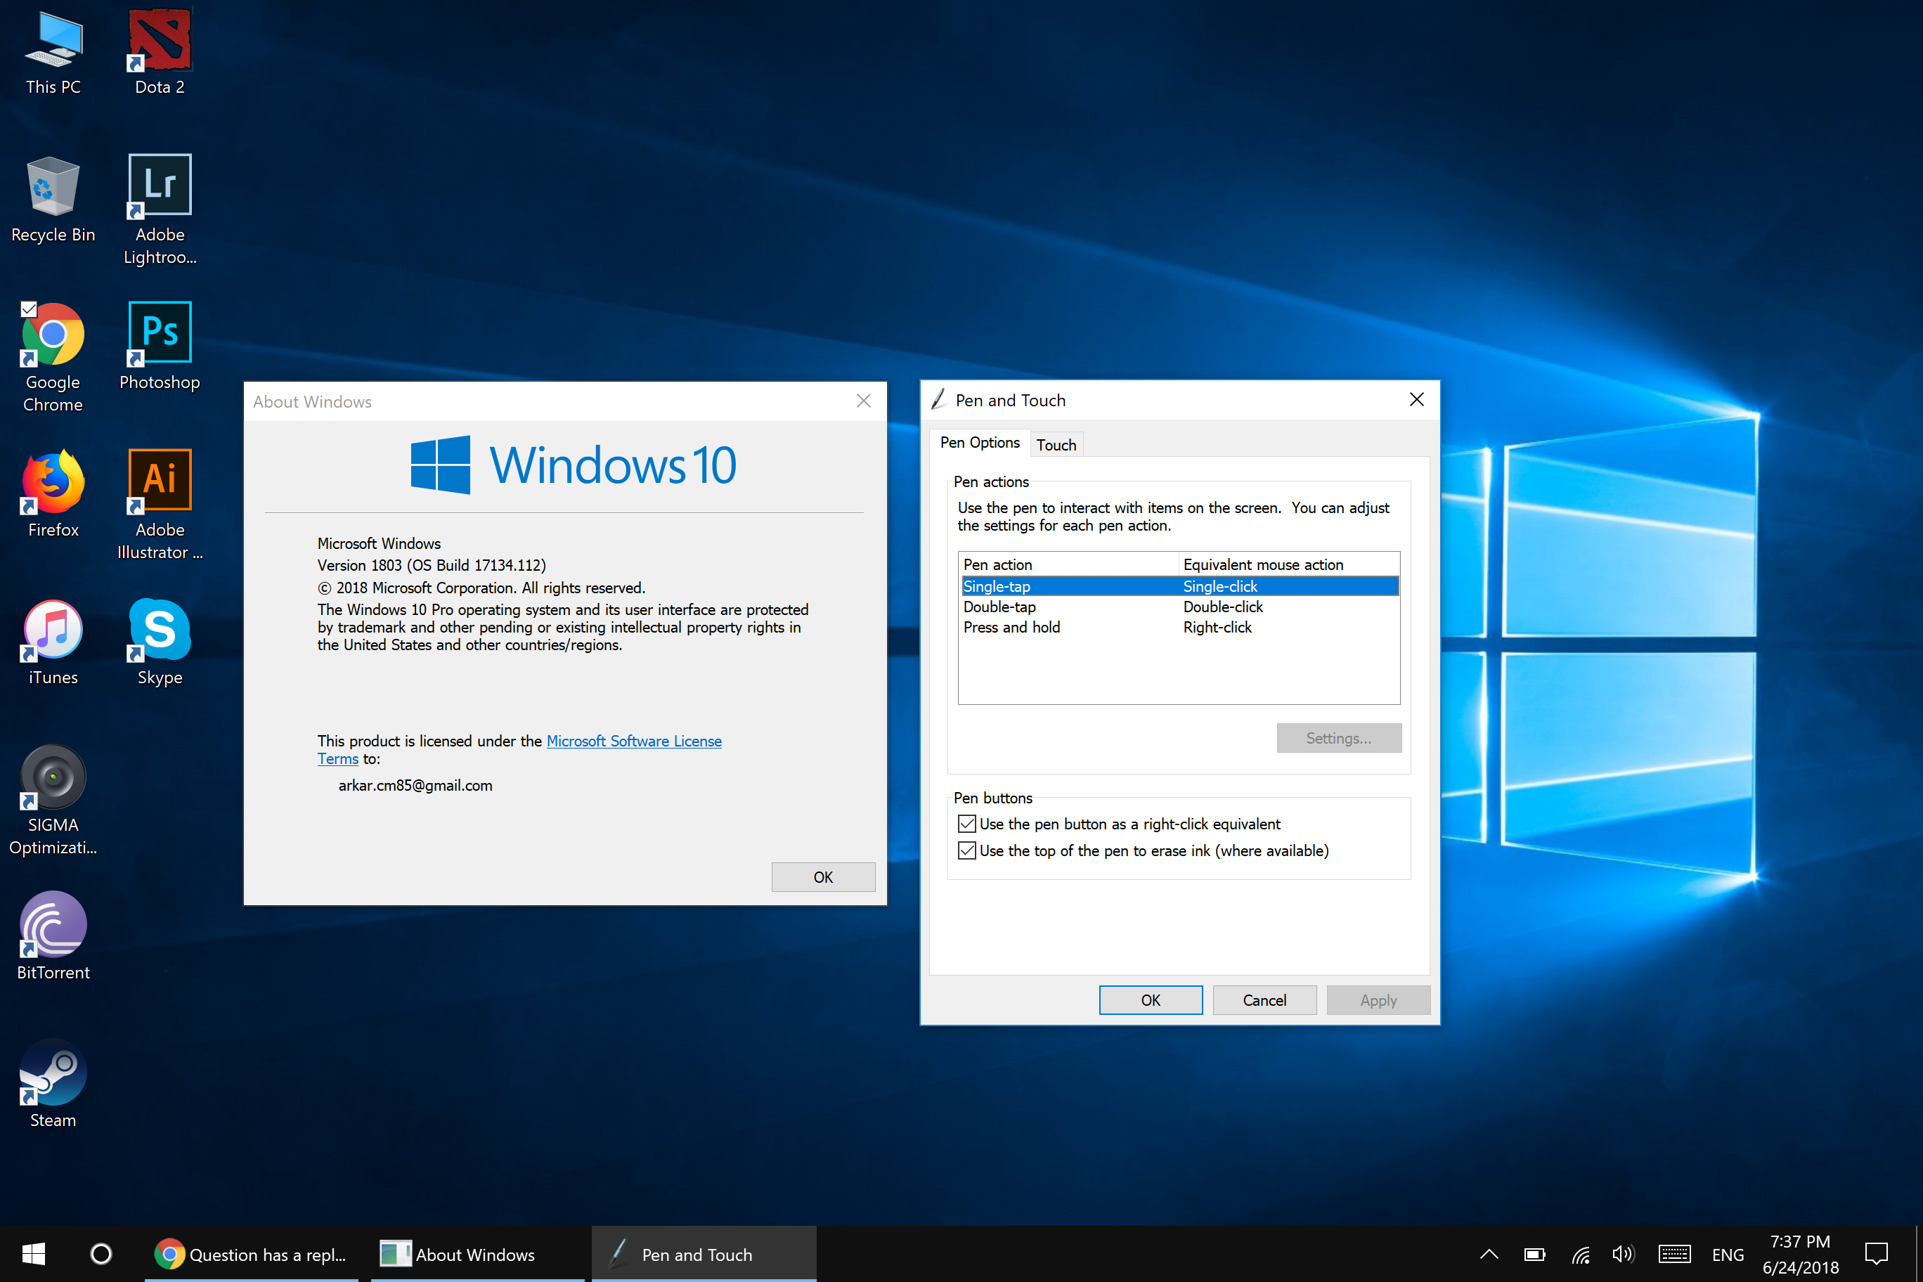The image size is (1923, 1282).
Task: Click OK in the Pen and Touch dialog
Action: click(x=1151, y=1000)
